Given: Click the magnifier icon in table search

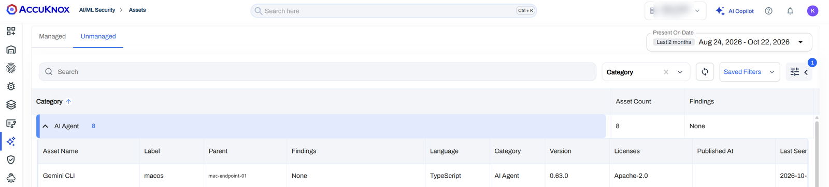Looking at the screenshot, I should [x=49, y=72].
